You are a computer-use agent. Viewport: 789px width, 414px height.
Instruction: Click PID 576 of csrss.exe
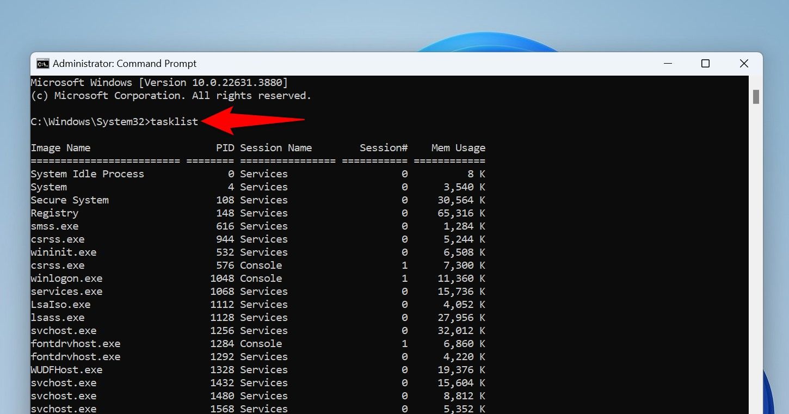click(225, 265)
